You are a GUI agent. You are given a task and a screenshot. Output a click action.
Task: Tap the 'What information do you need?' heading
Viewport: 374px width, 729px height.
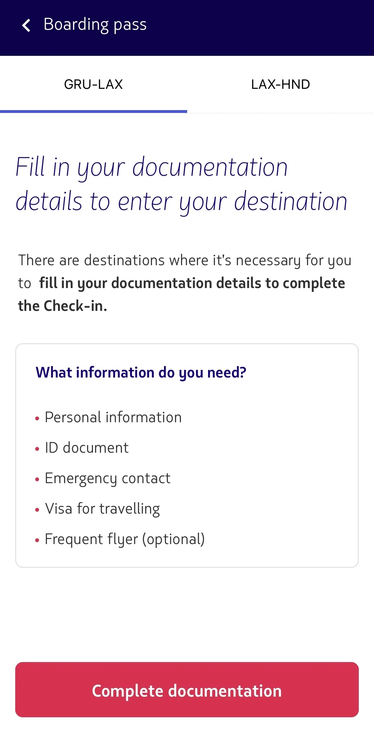tap(141, 372)
